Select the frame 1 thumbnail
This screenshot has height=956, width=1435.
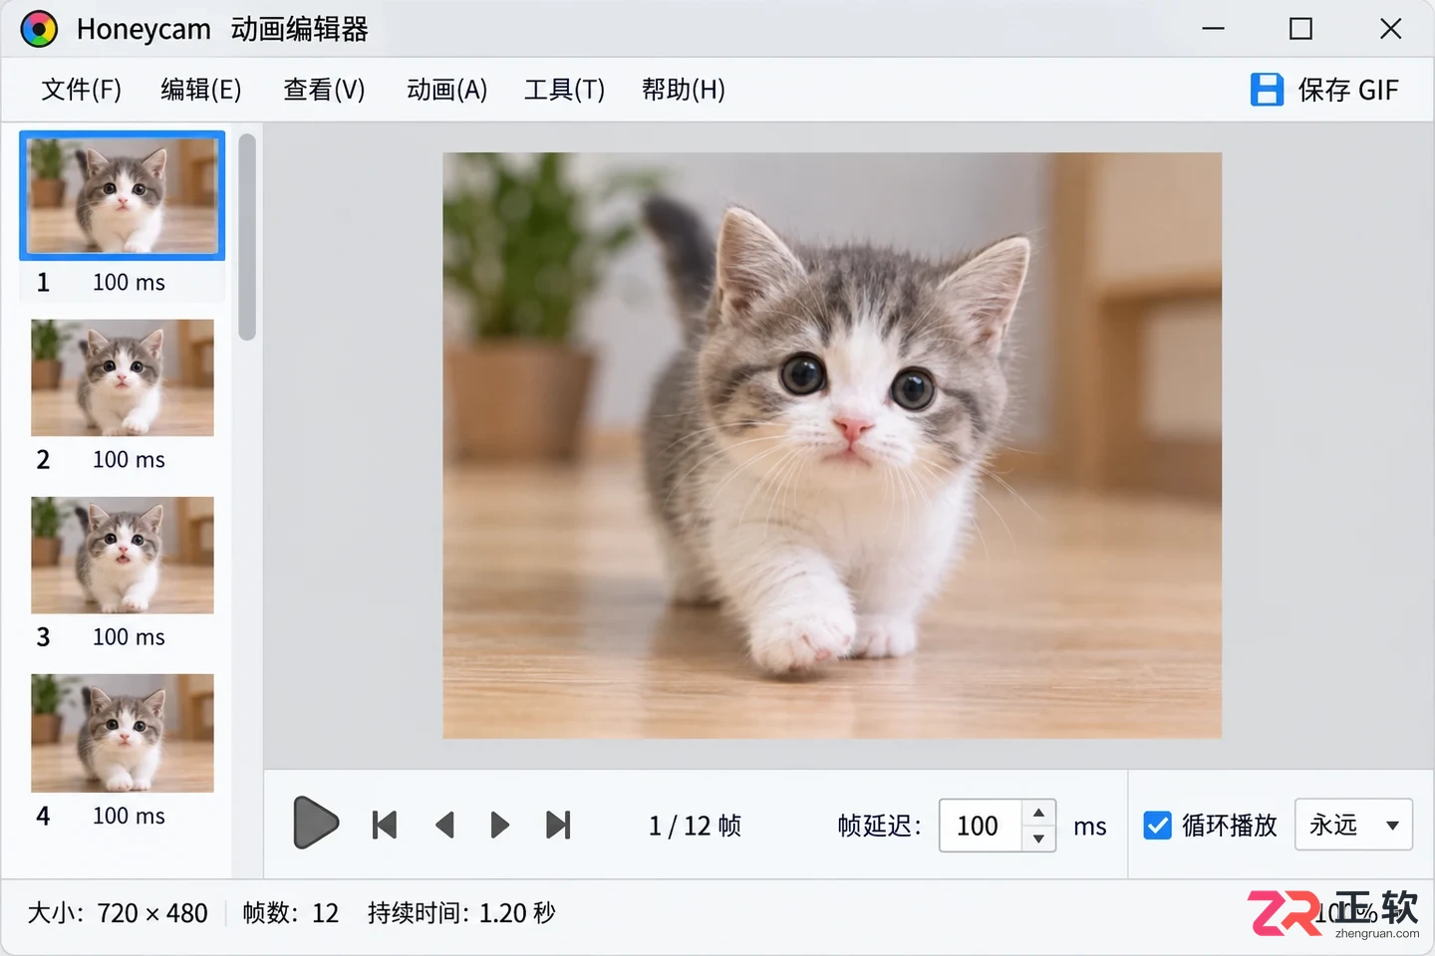tap(123, 195)
